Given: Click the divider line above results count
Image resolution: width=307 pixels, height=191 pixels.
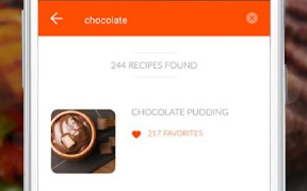Looking at the screenshot, I should [155, 53].
